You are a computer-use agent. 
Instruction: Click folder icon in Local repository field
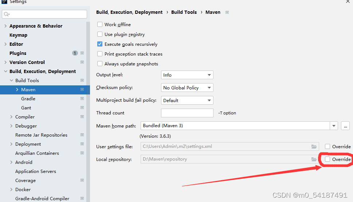(x=314, y=159)
